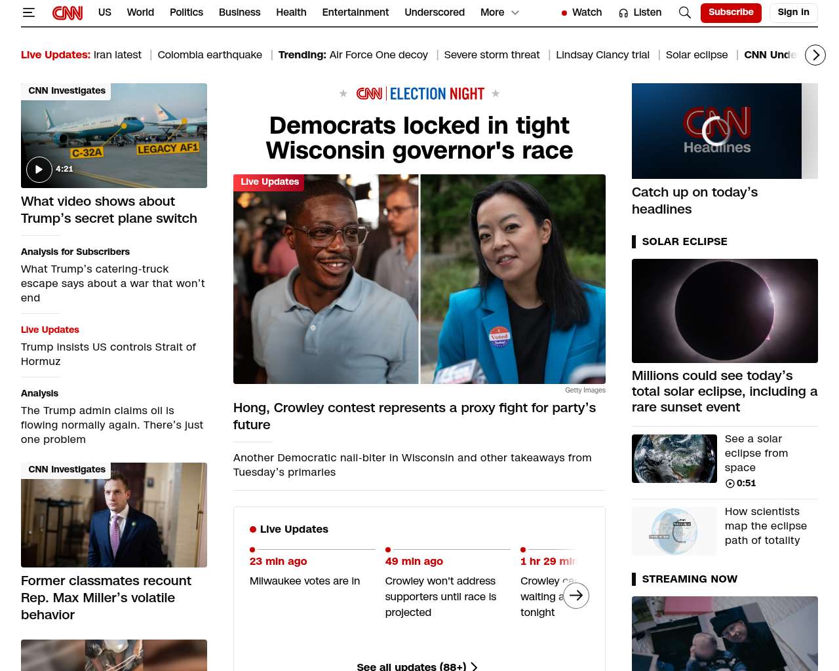The height and width of the screenshot is (671, 839).
Task: Open Trump's secret plane switch headline
Action: (x=109, y=210)
